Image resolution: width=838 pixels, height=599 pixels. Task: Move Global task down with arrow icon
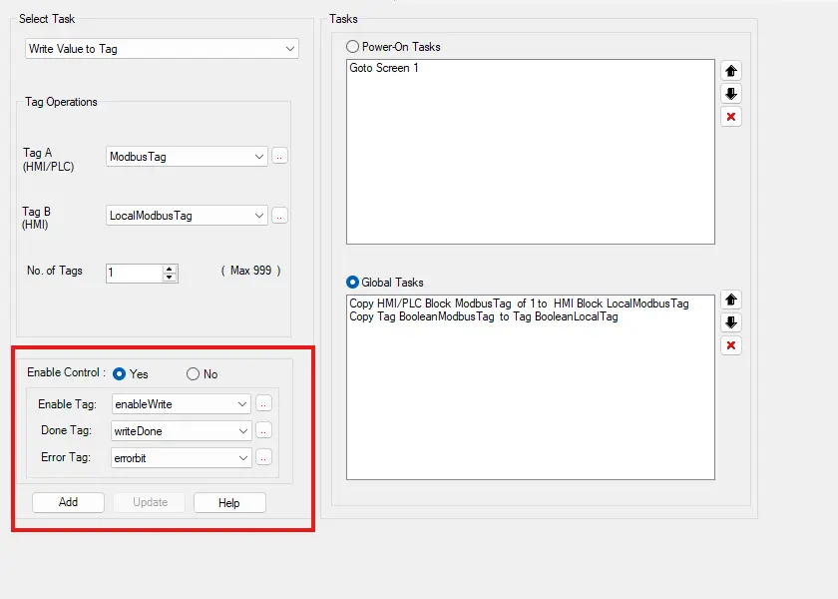[x=731, y=322]
